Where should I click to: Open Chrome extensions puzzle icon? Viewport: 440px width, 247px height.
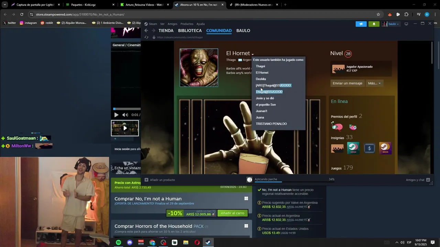point(406,14)
